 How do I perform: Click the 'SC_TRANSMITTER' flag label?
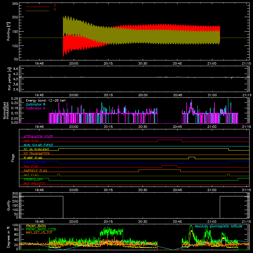point(36,154)
